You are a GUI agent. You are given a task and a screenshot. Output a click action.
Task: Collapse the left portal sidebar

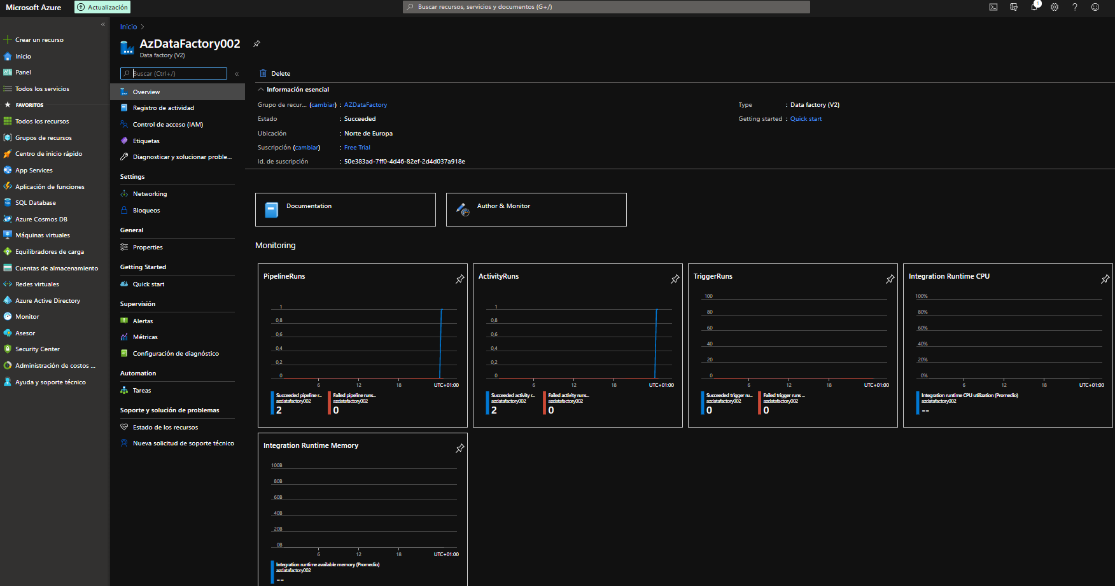point(103,25)
